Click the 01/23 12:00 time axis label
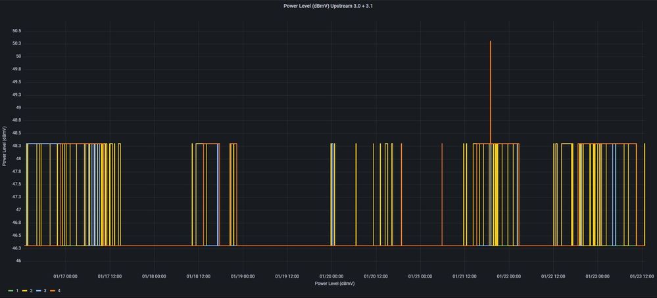 coord(642,276)
